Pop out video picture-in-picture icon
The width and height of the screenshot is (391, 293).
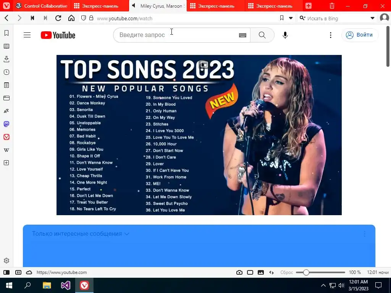point(204,65)
